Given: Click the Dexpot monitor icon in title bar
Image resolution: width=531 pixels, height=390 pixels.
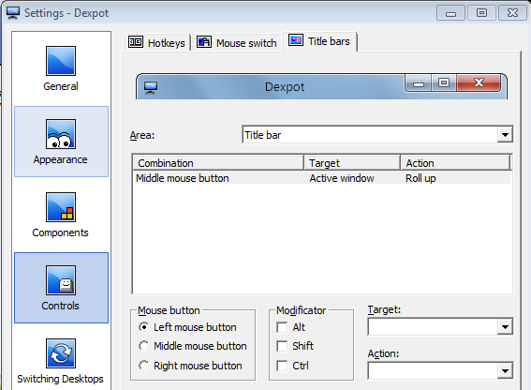Looking at the screenshot, I should [13, 13].
